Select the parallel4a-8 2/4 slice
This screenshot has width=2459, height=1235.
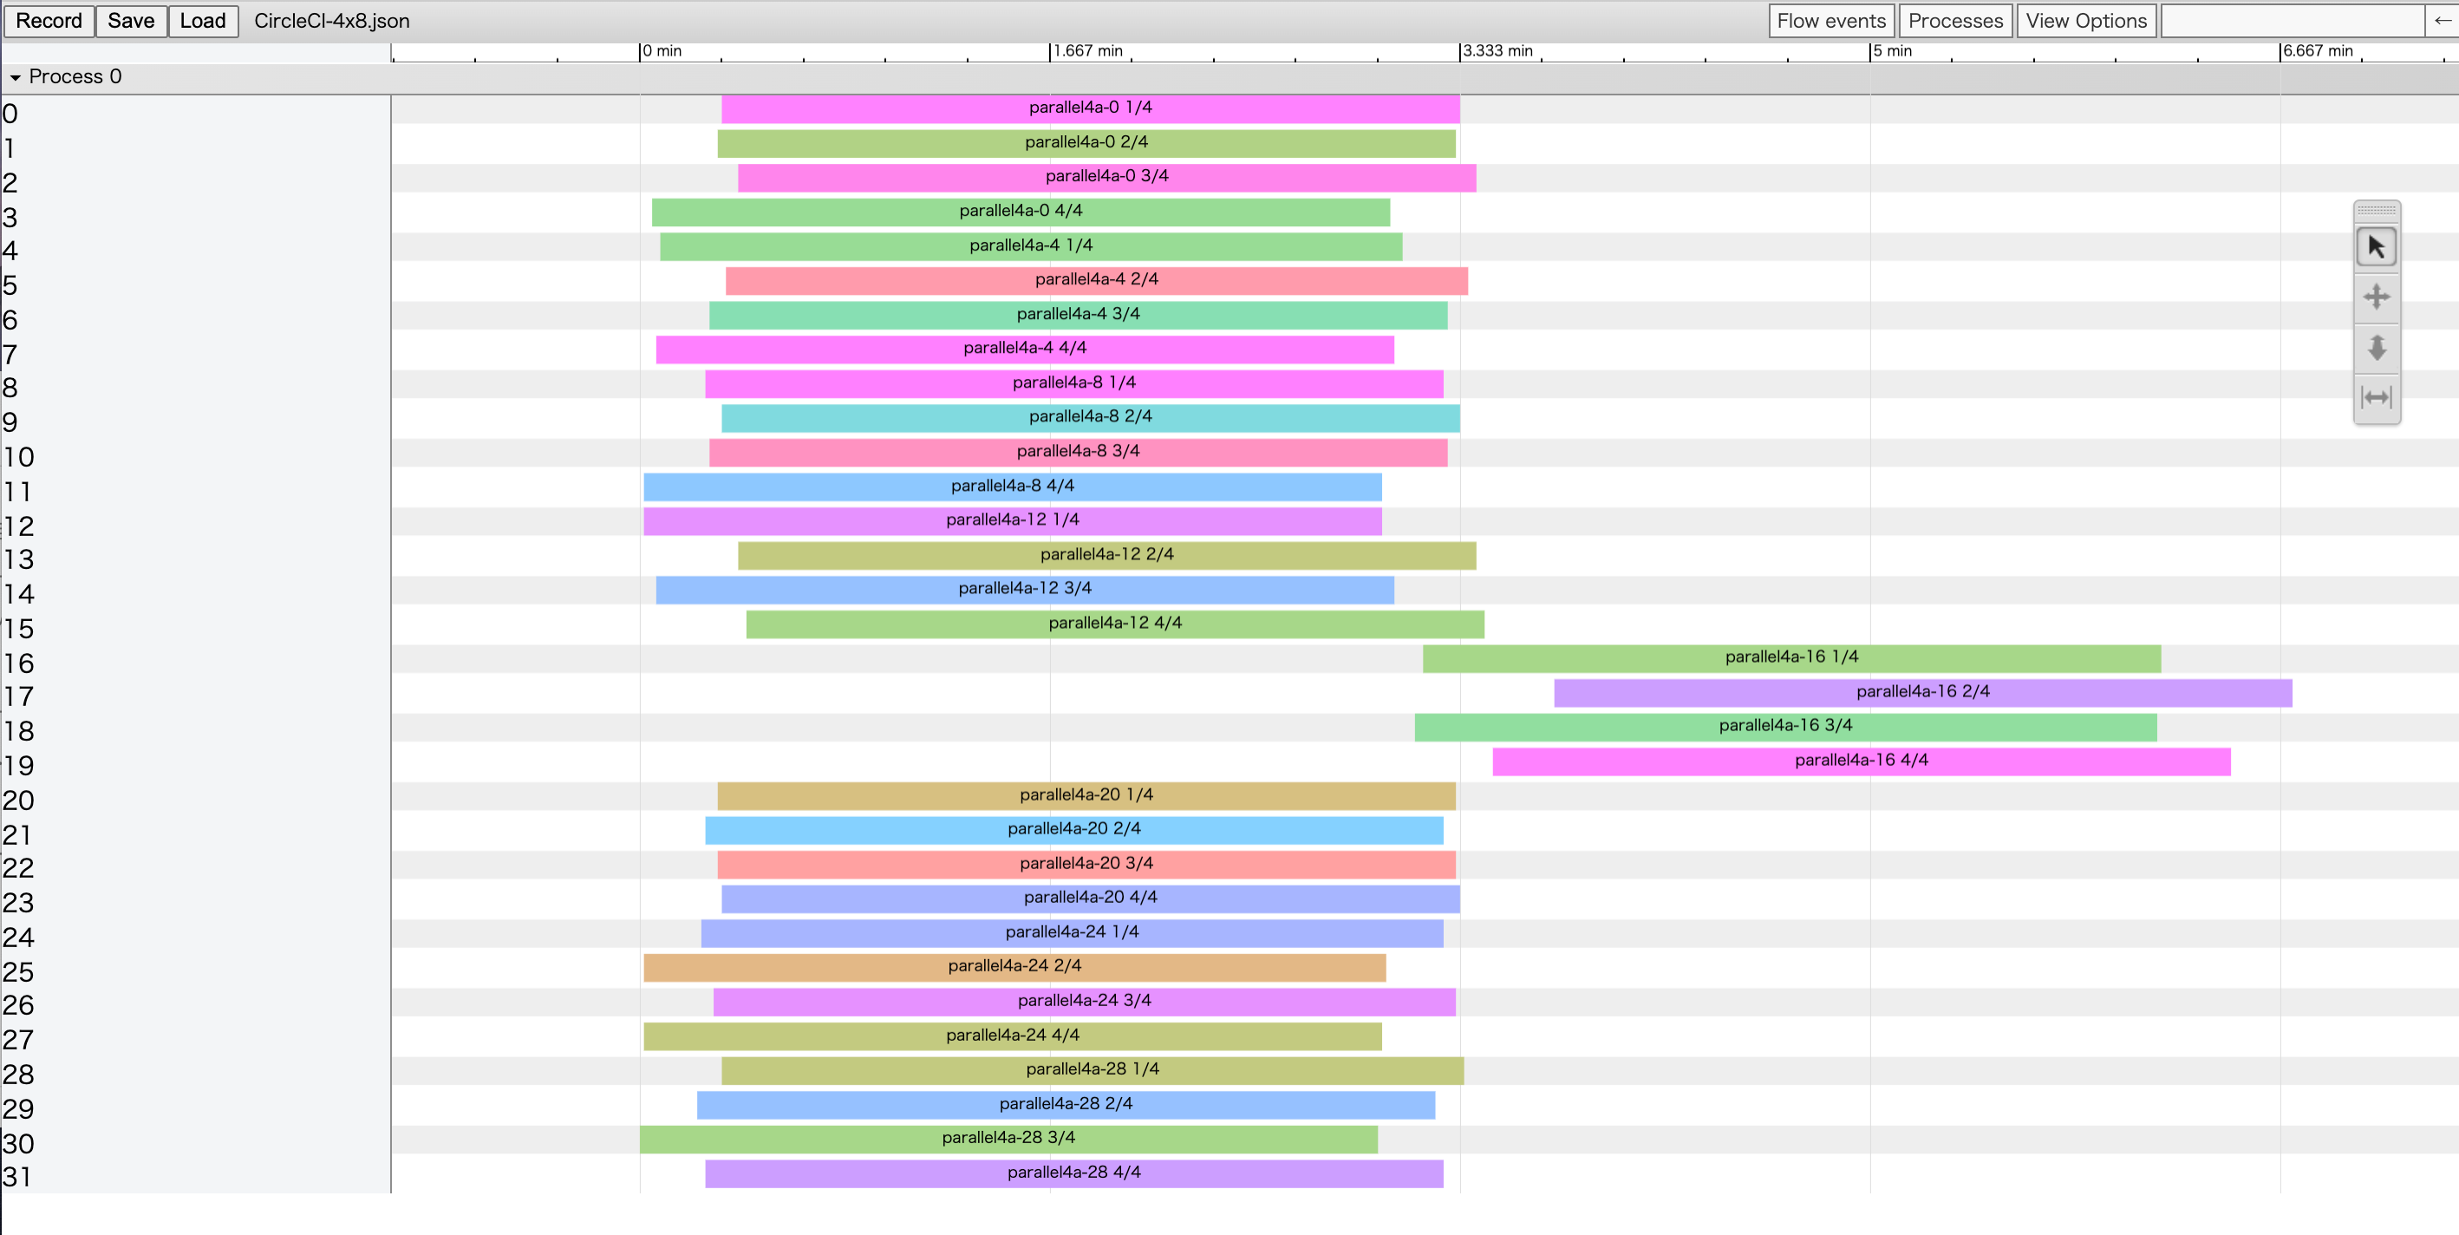(1090, 417)
